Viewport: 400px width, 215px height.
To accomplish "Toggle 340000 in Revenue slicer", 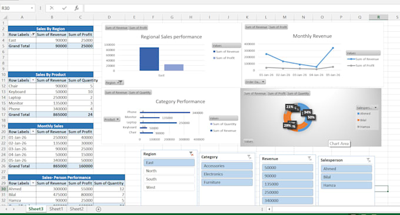I will [x=288, y=200].
